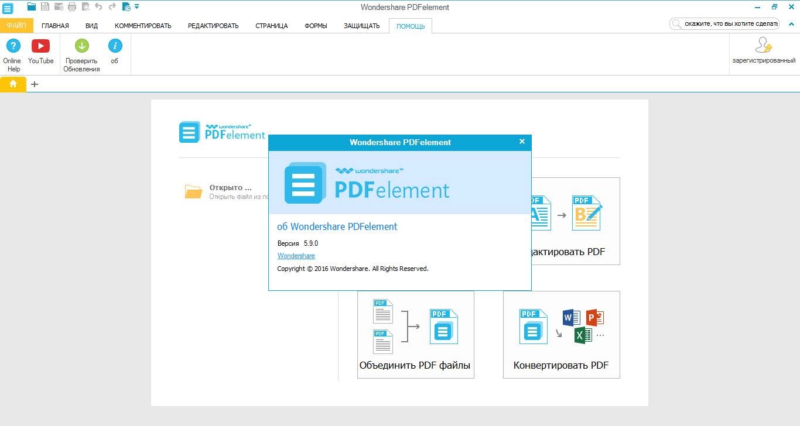Click the 'об Wondershare PDFelement' heading
The height and width of the screenshot is (426, 800).
(337, 226)
